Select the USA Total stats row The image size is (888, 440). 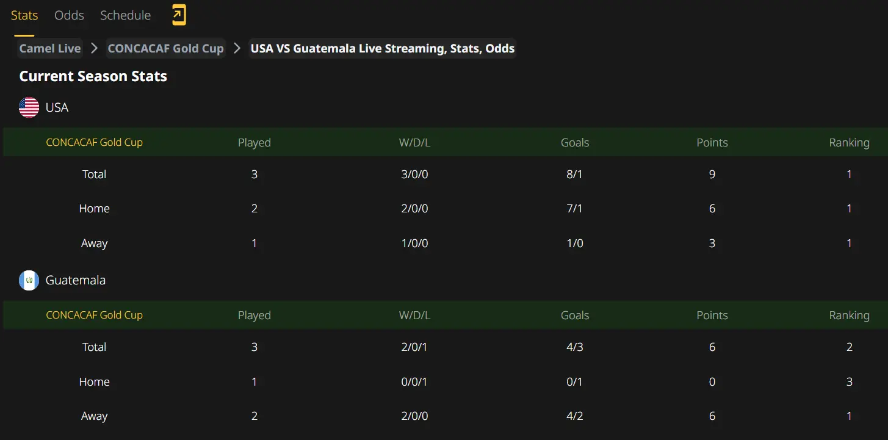(444, 174)
